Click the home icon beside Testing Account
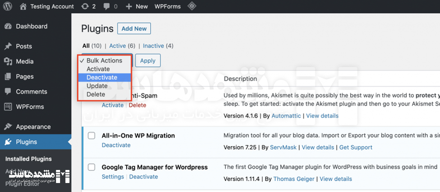Image resolution: width=440 pixels, height=192 pixels. [23, 6]
